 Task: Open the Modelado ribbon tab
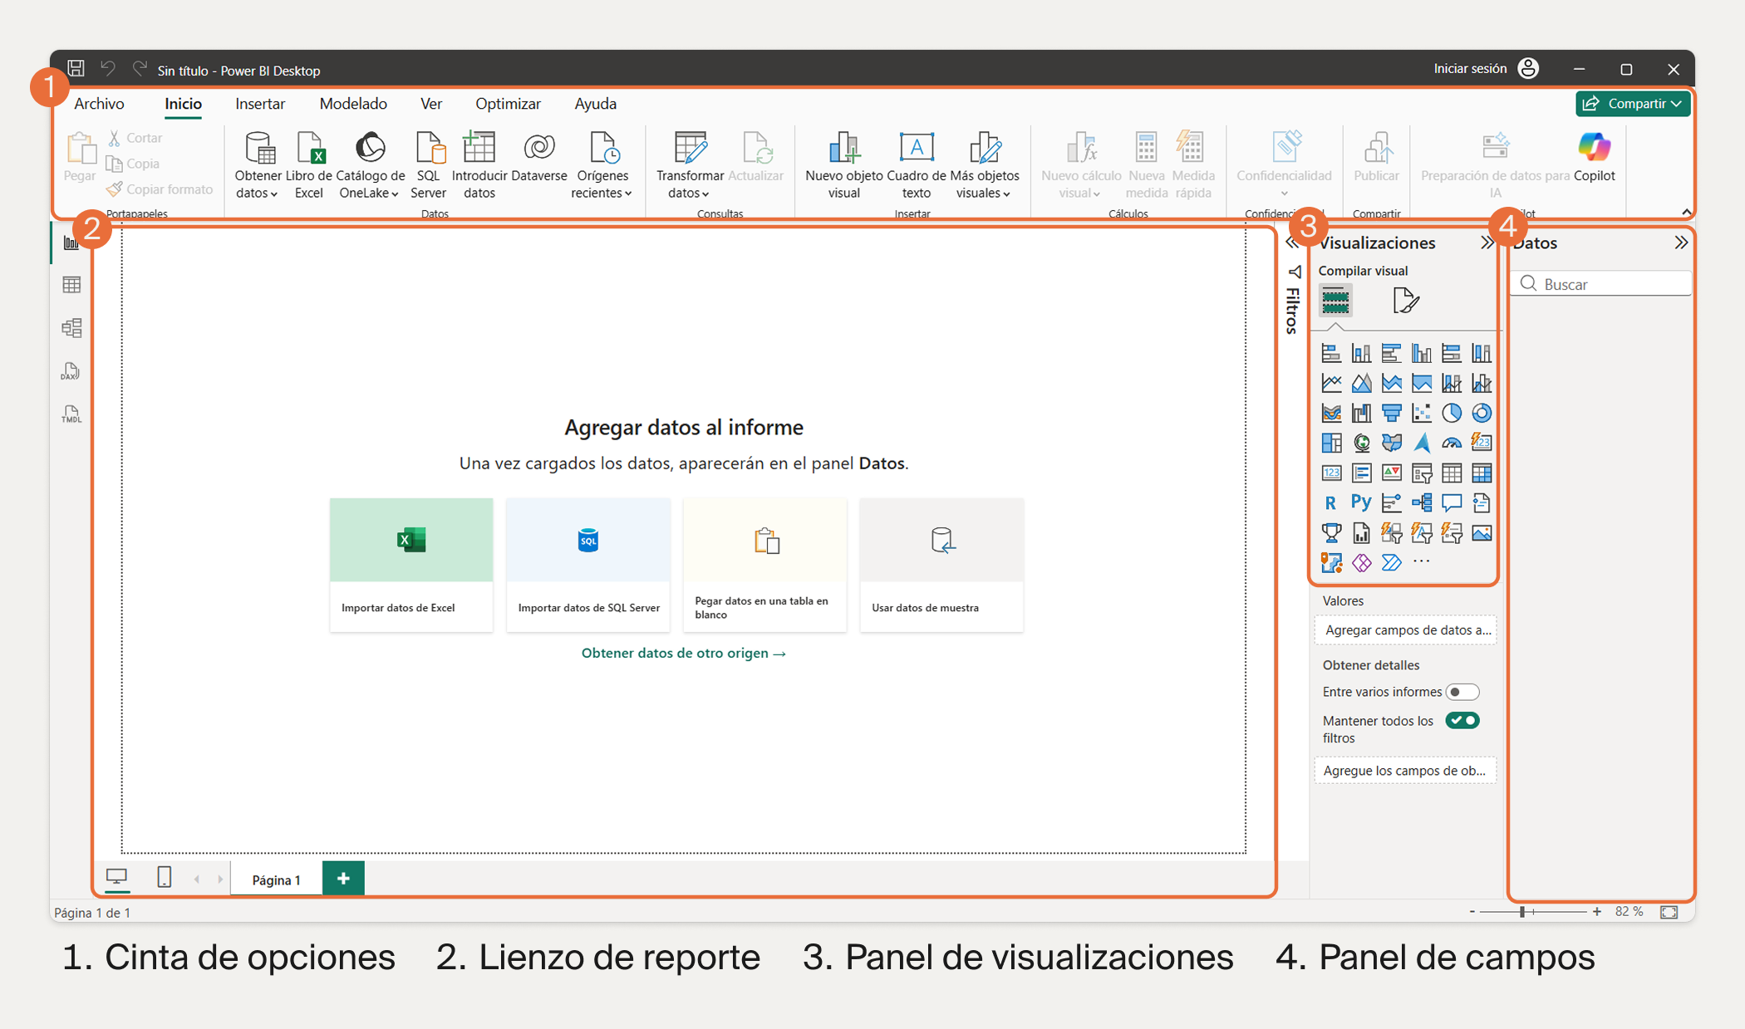353,104
